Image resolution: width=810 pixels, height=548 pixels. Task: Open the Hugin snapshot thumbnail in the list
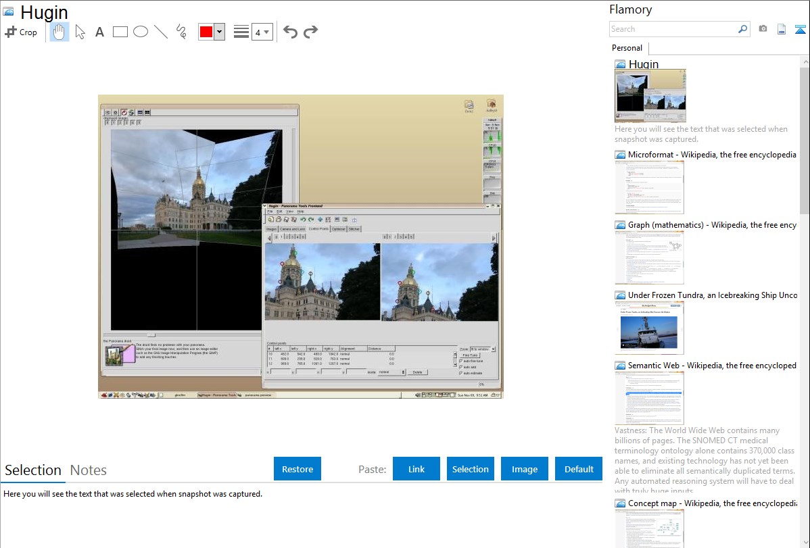650,97
